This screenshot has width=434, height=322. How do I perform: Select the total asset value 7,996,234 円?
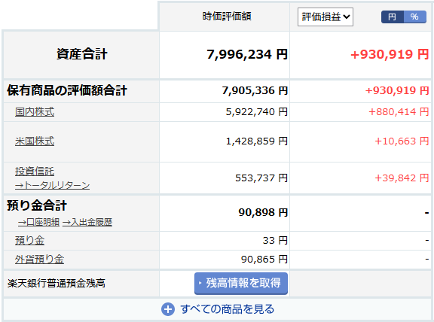[x=247, y=54]
